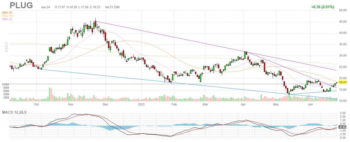Toggle the SMA 20 legend label
Screen dimensions: 350x142
[7, 19]
